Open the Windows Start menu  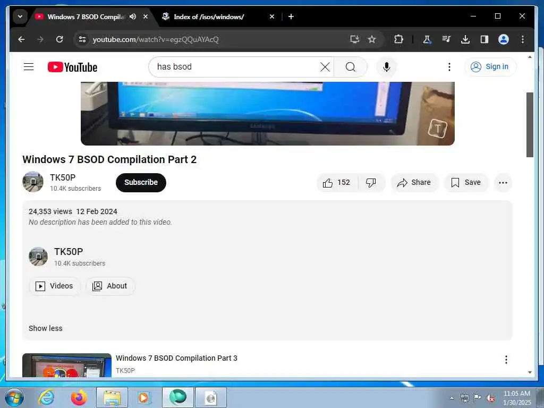[x=14, y=397]
